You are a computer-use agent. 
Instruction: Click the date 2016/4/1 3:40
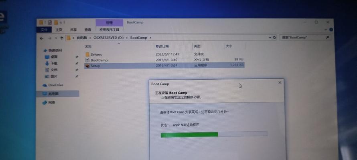click(x=166, y=60)
